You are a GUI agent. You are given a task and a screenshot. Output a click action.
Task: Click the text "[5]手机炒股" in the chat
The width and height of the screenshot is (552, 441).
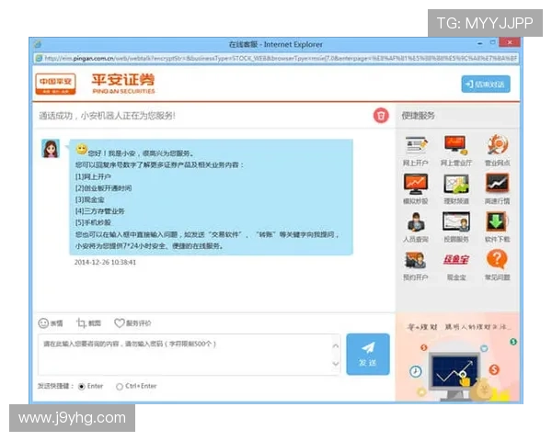(x=93, y=222)
